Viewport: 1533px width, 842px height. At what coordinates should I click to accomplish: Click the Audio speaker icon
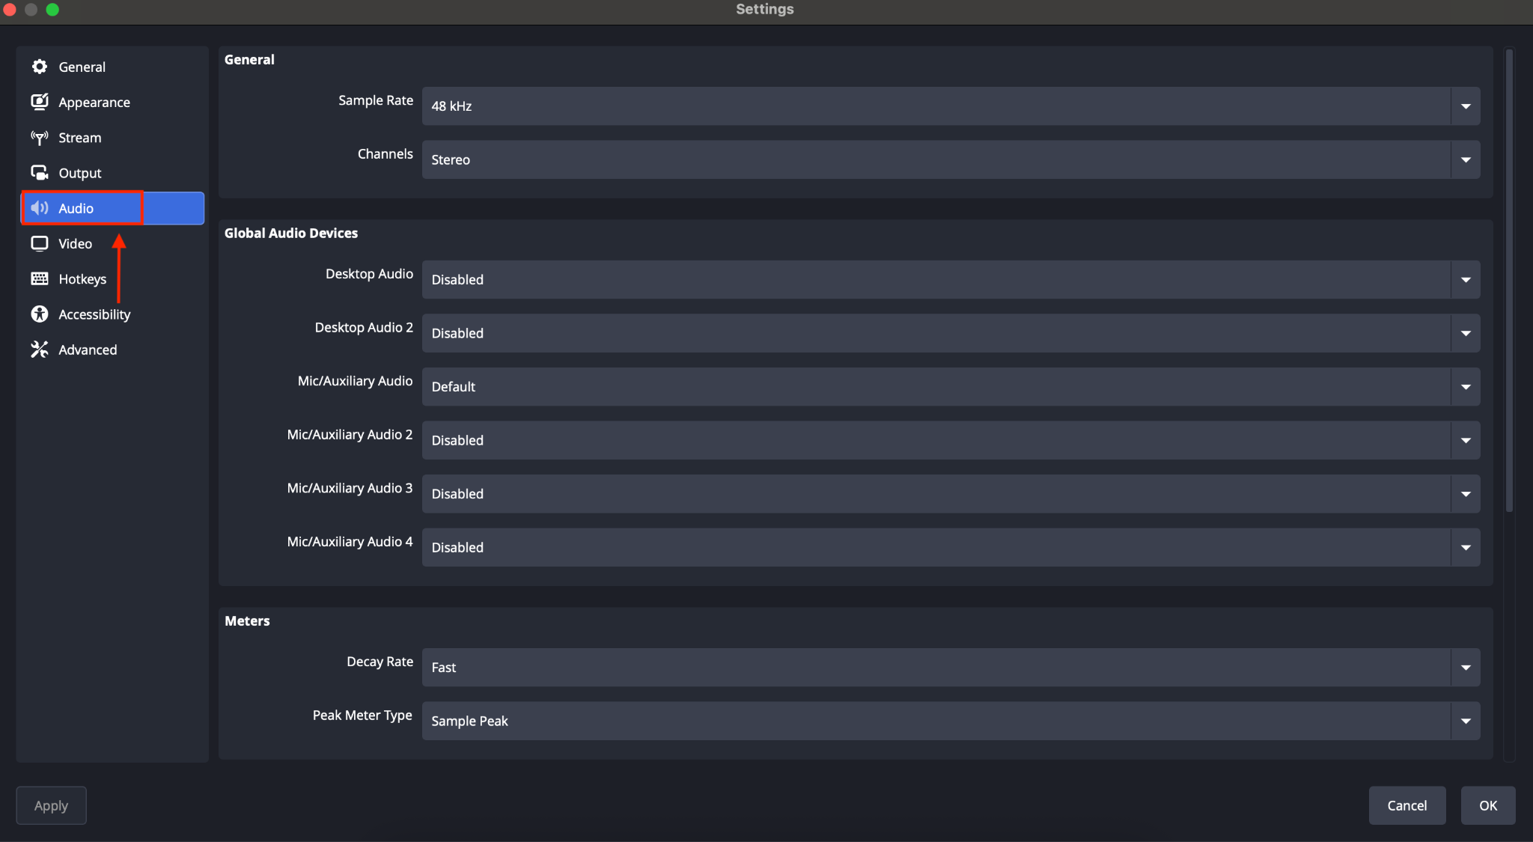(40, 208)
